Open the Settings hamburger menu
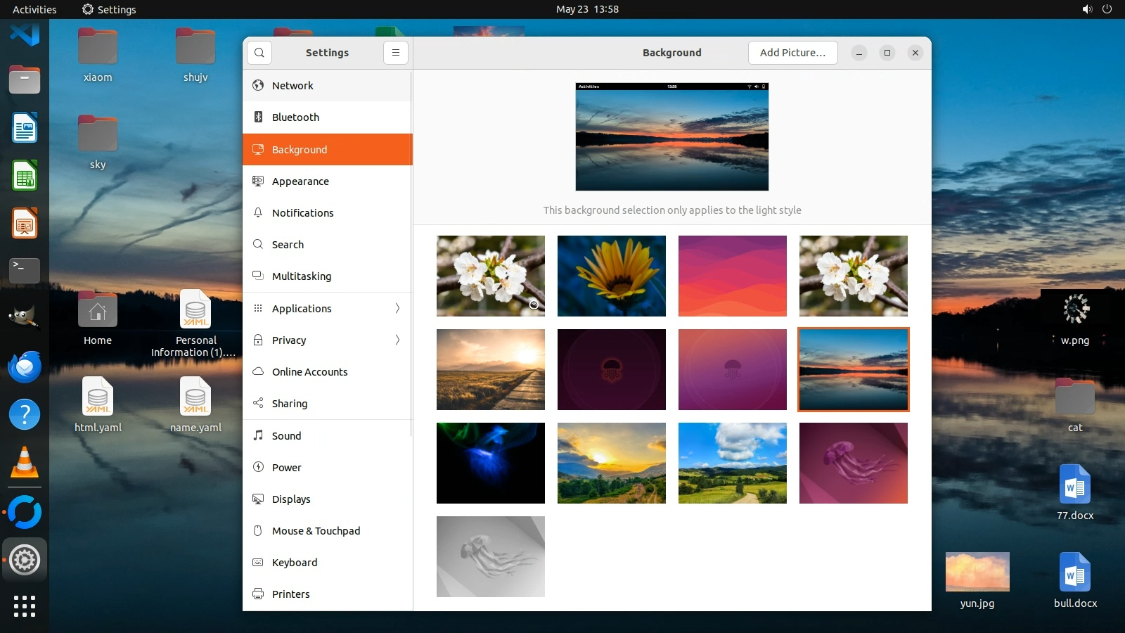 (x=396, y=53)
